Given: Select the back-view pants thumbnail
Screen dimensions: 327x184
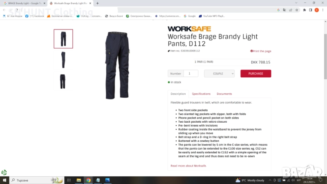Looking at the screenshot, I should [63, 81].
